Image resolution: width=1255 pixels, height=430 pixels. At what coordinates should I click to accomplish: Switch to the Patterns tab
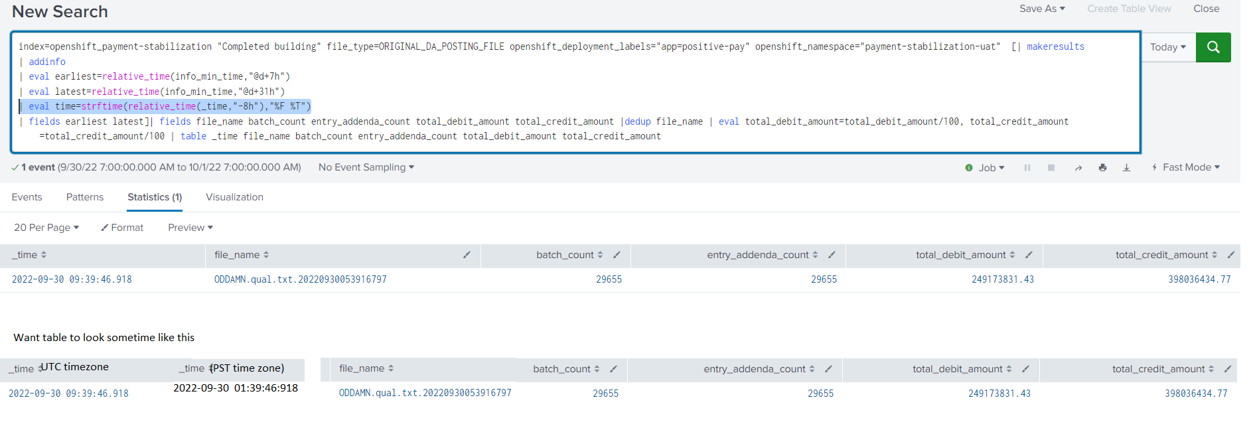point(85,197)
